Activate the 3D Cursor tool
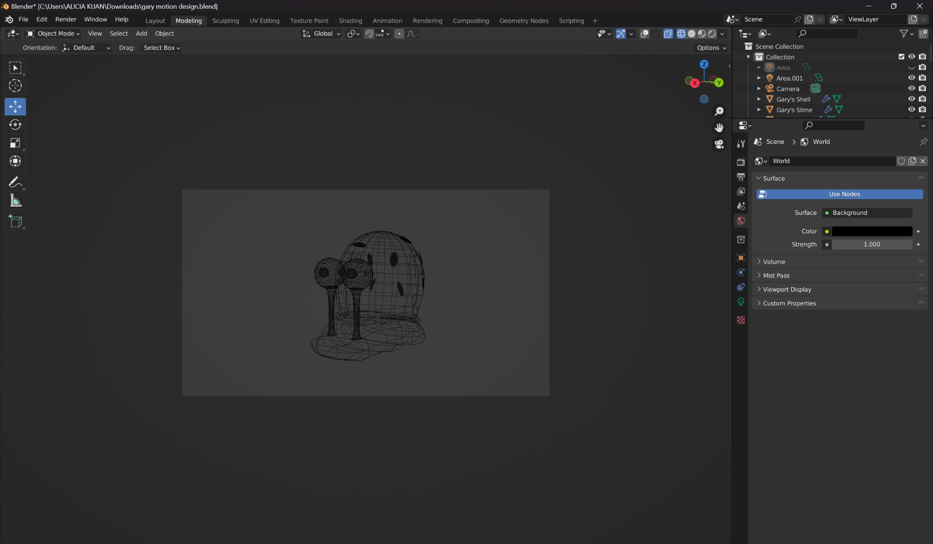This screenshot has width=933, height=544. click(x=15, y=86)
